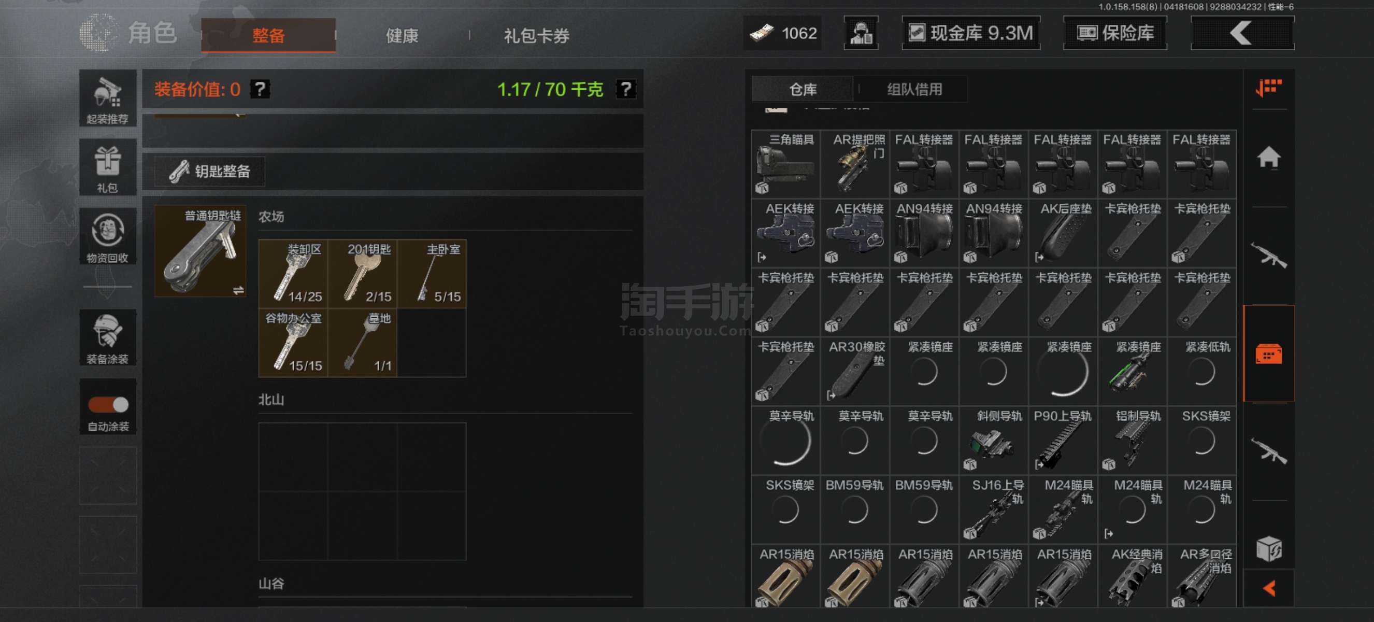Open the 保险库 safe button
The height and width of the screenshot is (622, 1374).
tap(1115, 34)
